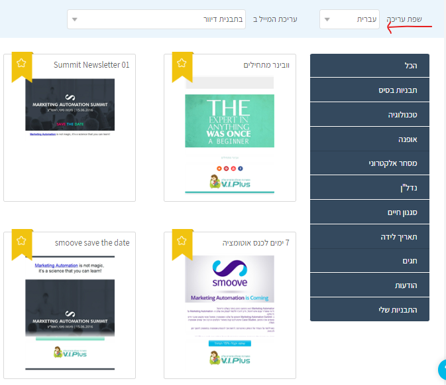Open Summit Newsletter 01 template thumbnail
Image resolution: width=446 pixels, height=385 pixels.
(x=70, y=108)
